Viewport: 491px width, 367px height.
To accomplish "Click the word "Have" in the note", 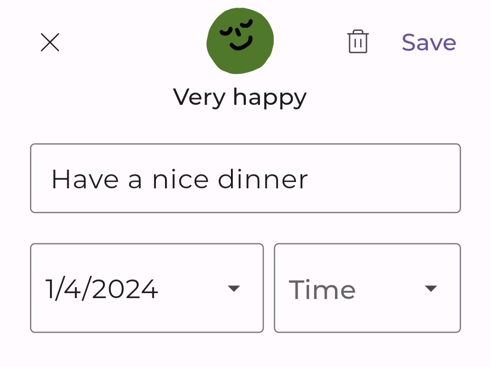I will click(x=85, y=179).
